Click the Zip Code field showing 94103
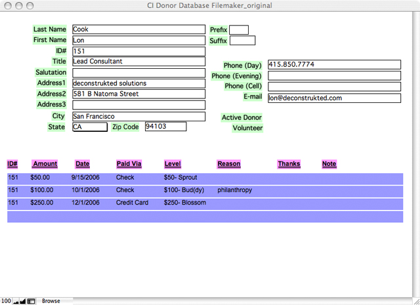420x305 pixels. coord(165,127)
